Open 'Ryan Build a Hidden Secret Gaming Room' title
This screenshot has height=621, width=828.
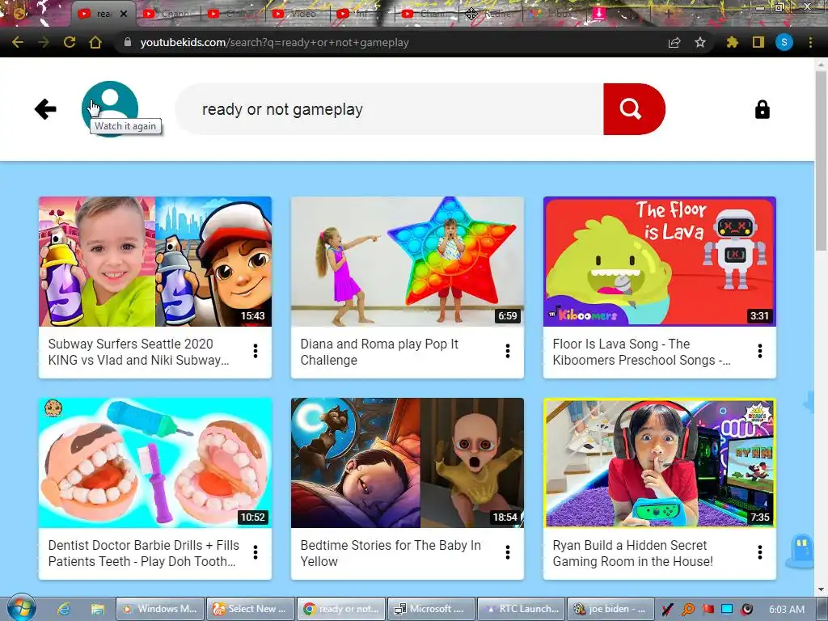[632, 553]
